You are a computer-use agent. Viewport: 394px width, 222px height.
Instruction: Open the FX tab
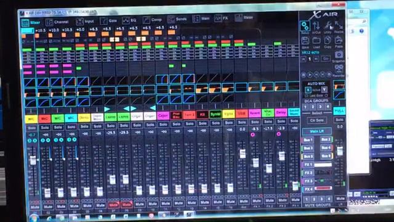(x=222, y=18)
